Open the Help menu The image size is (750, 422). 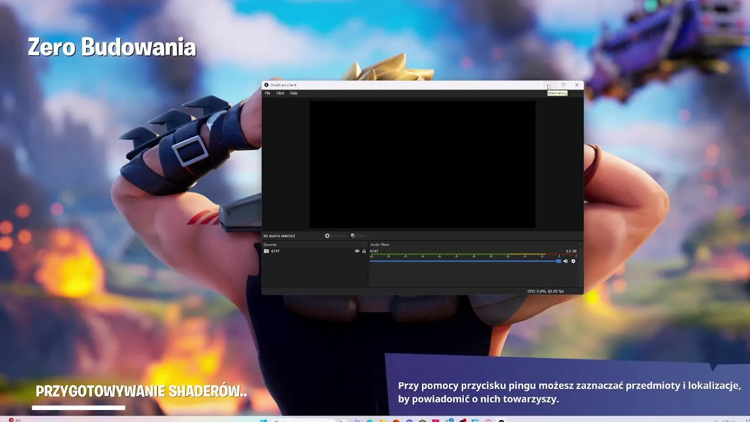pos(294,93)
